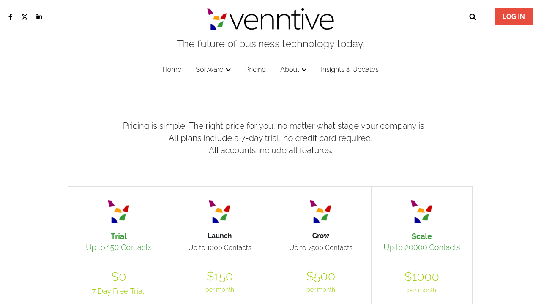Click the Scale plan title link
Screen dimensions: 541x304
[x=422, y=236]
